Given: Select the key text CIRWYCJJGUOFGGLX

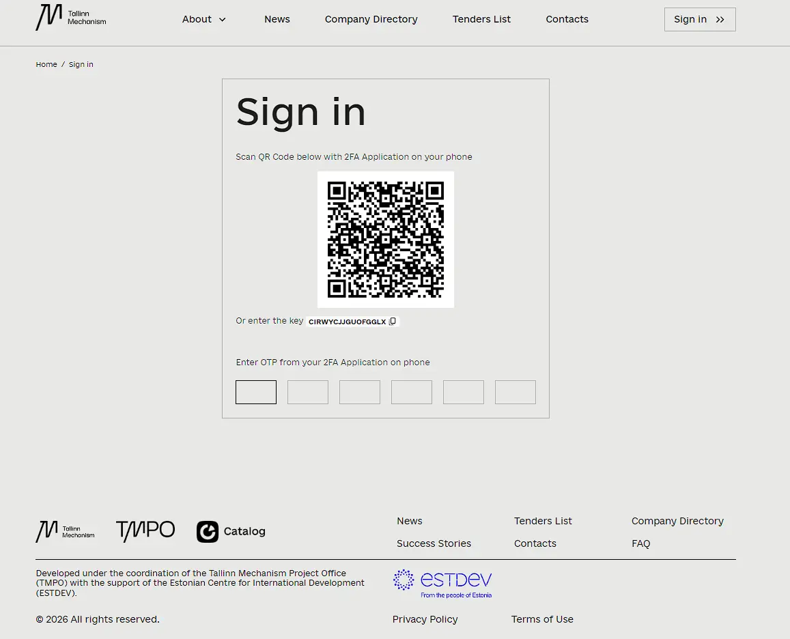Looking at the screenshot, I should click(x=347, y=322).
